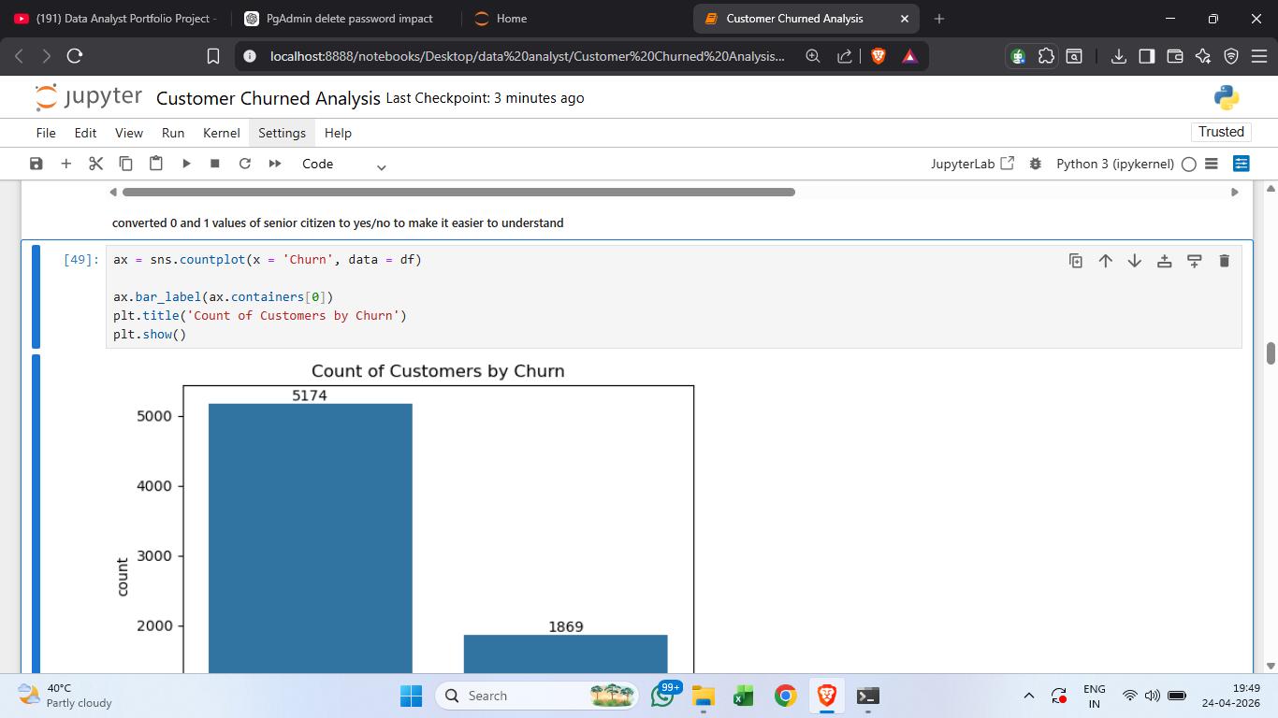Open the Kernel menu
Image resolution: width=1278 pixels, height=718 pixels.
[x=222, y=133]
